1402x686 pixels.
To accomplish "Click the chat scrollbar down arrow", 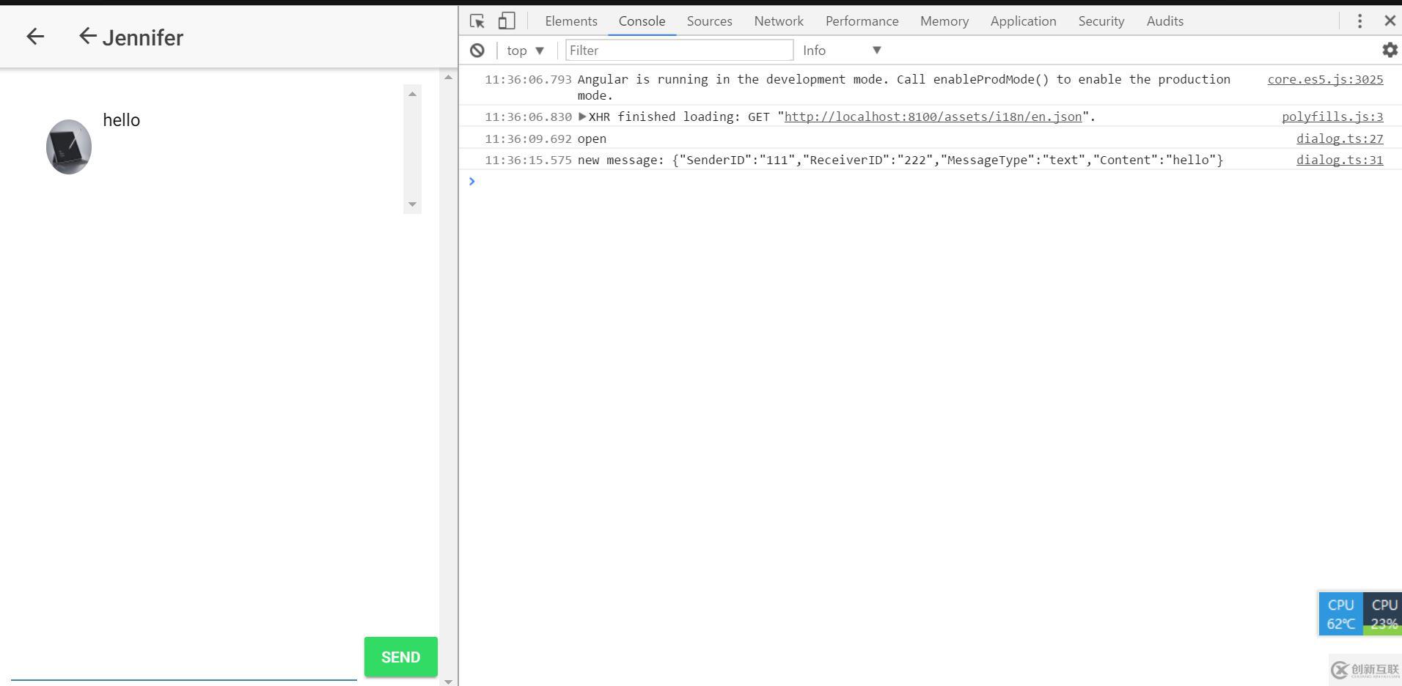I will pyautogui.click(x=413, y=204).
